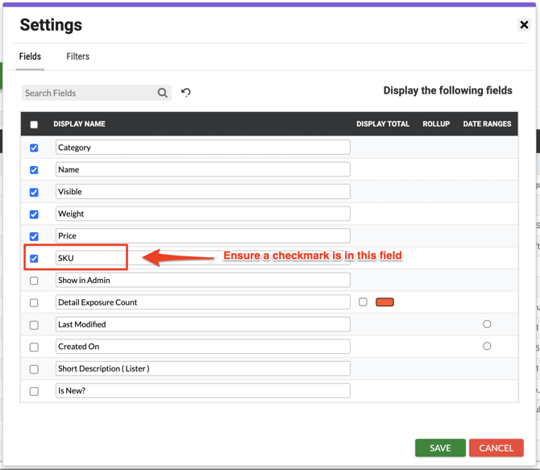The image size is (540, 470).
Task: Select Date Ranges radio for Created On
Action: [x=487, y=346]
